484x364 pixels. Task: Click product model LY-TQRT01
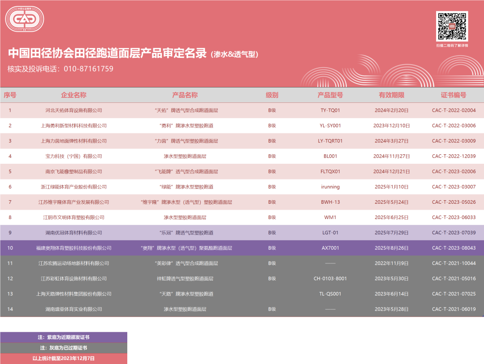(x=330, y=141)
